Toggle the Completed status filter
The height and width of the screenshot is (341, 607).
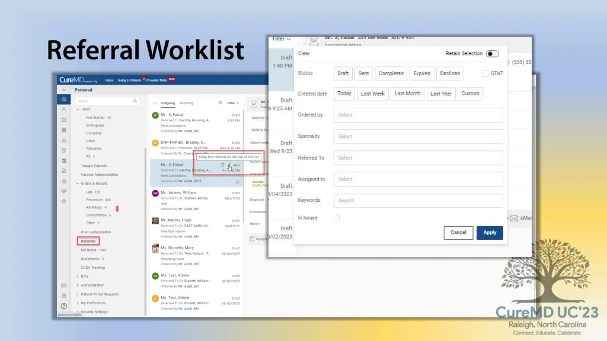[391, 73]
